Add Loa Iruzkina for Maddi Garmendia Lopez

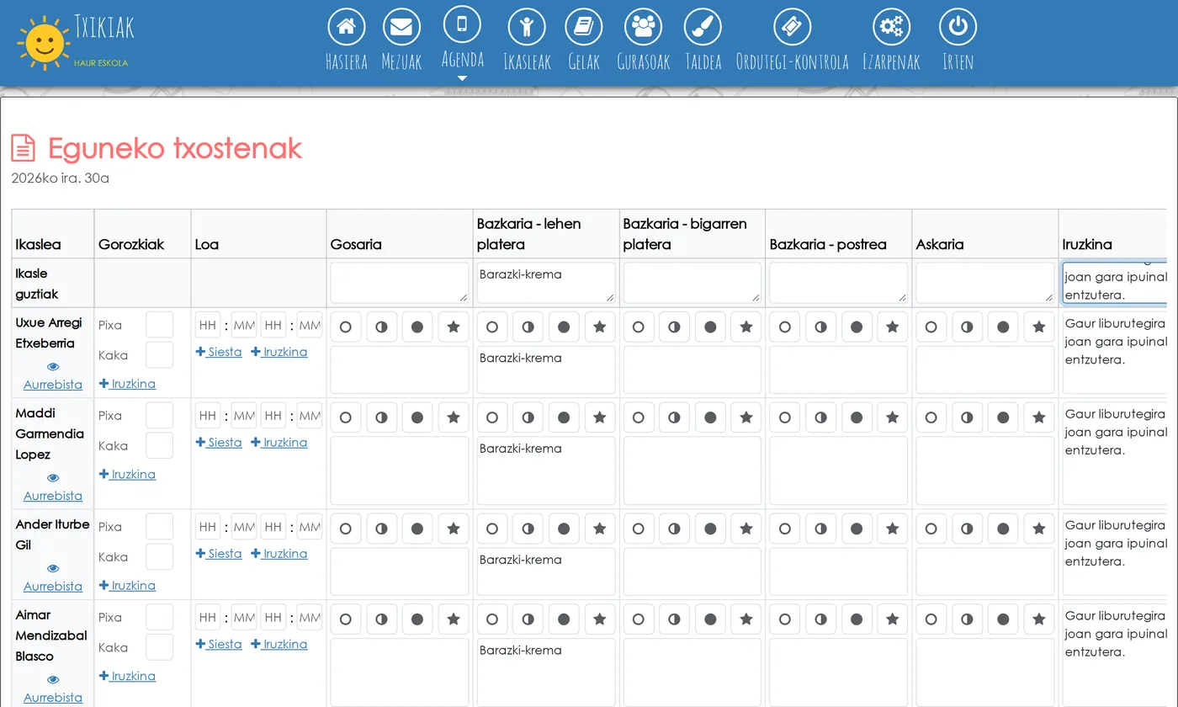pos(279,443)
